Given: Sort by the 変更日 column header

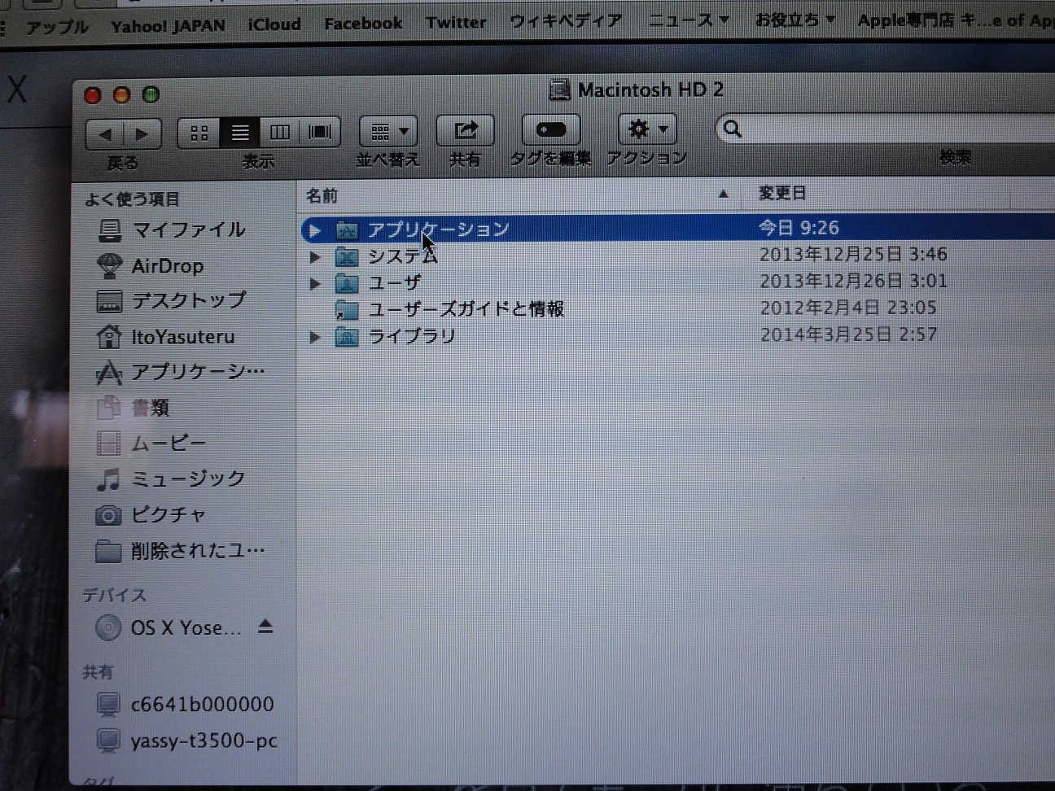Looking at the screenshot, I should pos(782,193).
